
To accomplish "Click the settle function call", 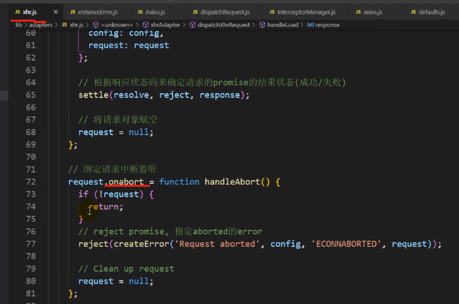I will click(x=93, y=95).
